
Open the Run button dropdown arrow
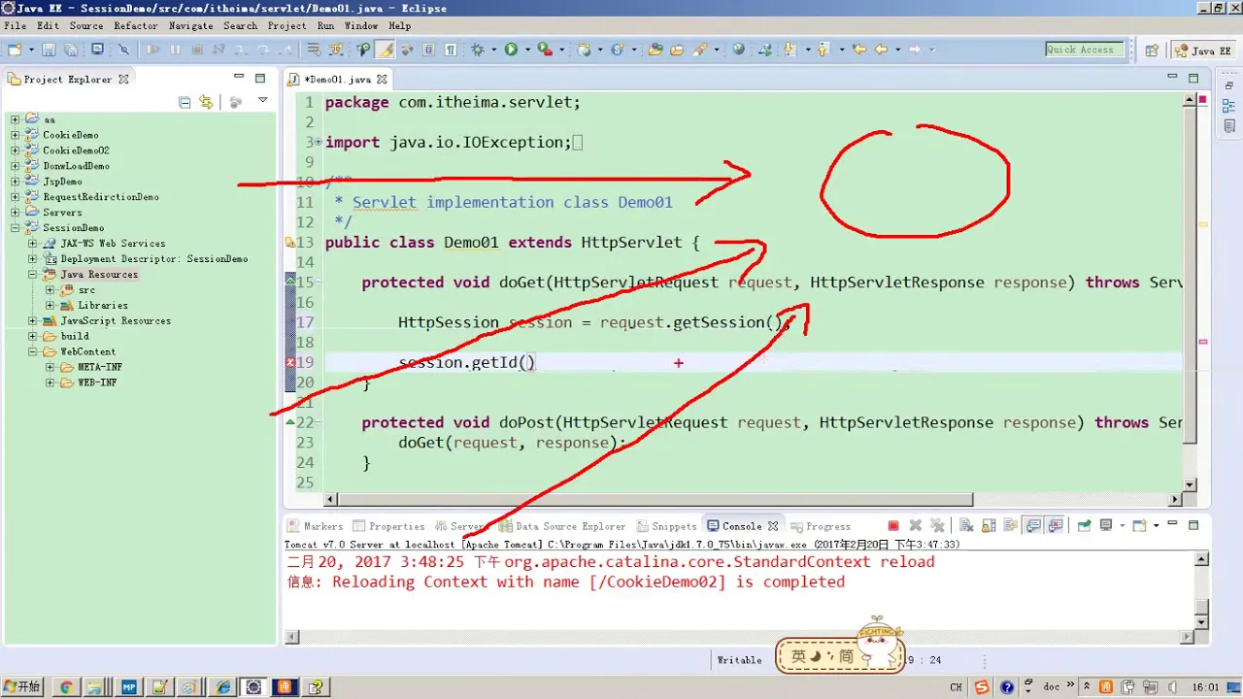[527, 50]
